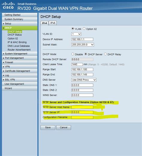Click the Remote DHCP Server field
This screenshot has height=156, width=142.
point(82,59)
